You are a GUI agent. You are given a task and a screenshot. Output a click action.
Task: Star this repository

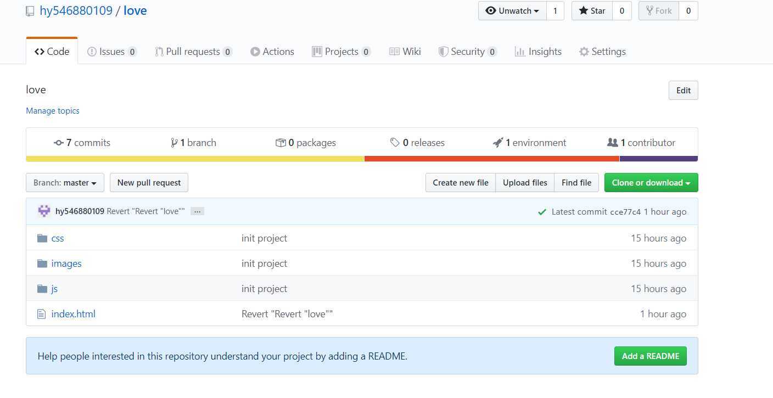click(592, 11)
